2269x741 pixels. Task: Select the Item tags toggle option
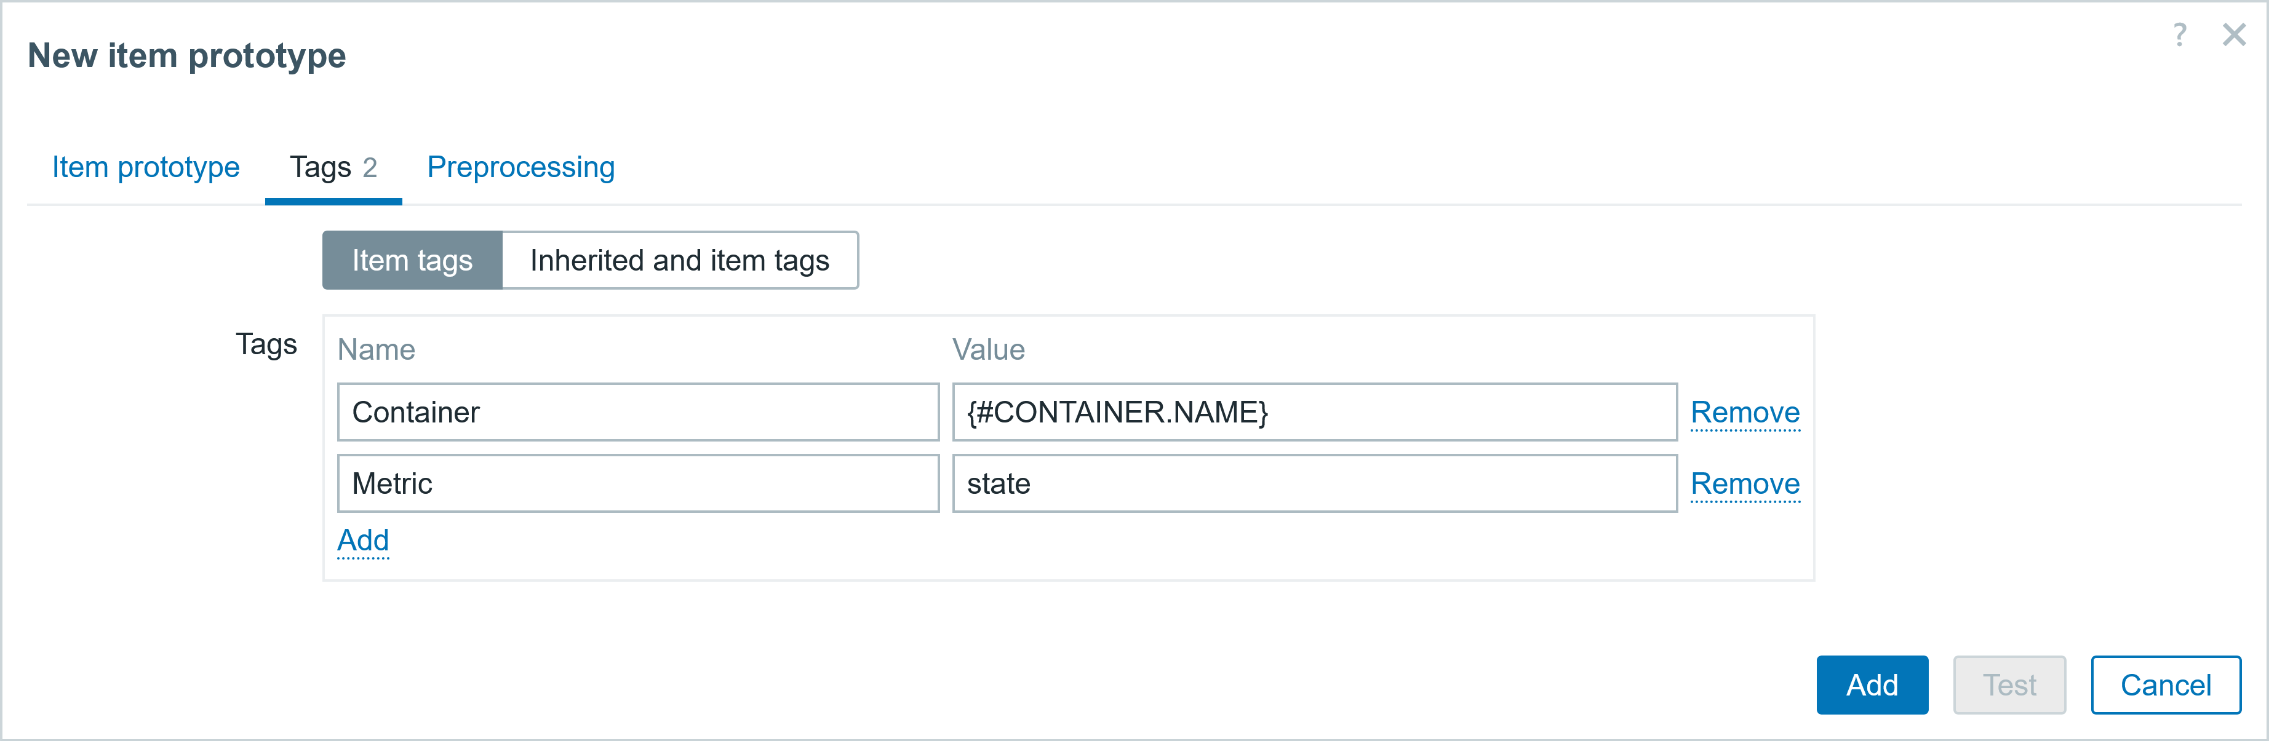[412, 261]
